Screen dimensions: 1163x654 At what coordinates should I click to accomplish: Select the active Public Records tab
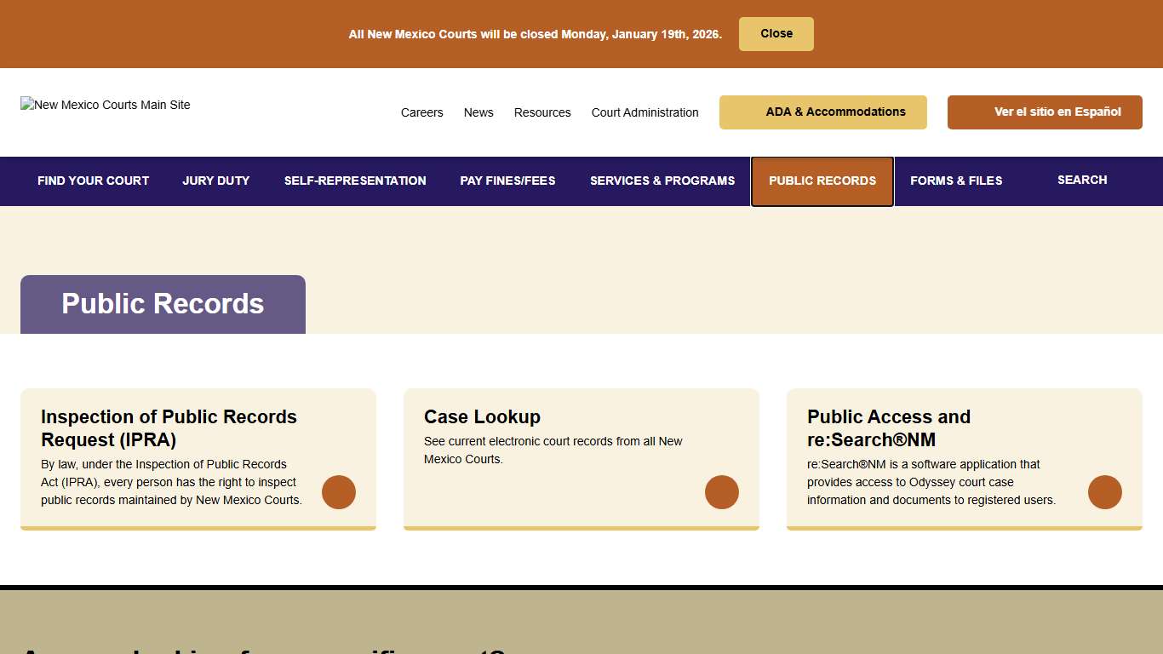pyautogui.click(x=822, y=181)
